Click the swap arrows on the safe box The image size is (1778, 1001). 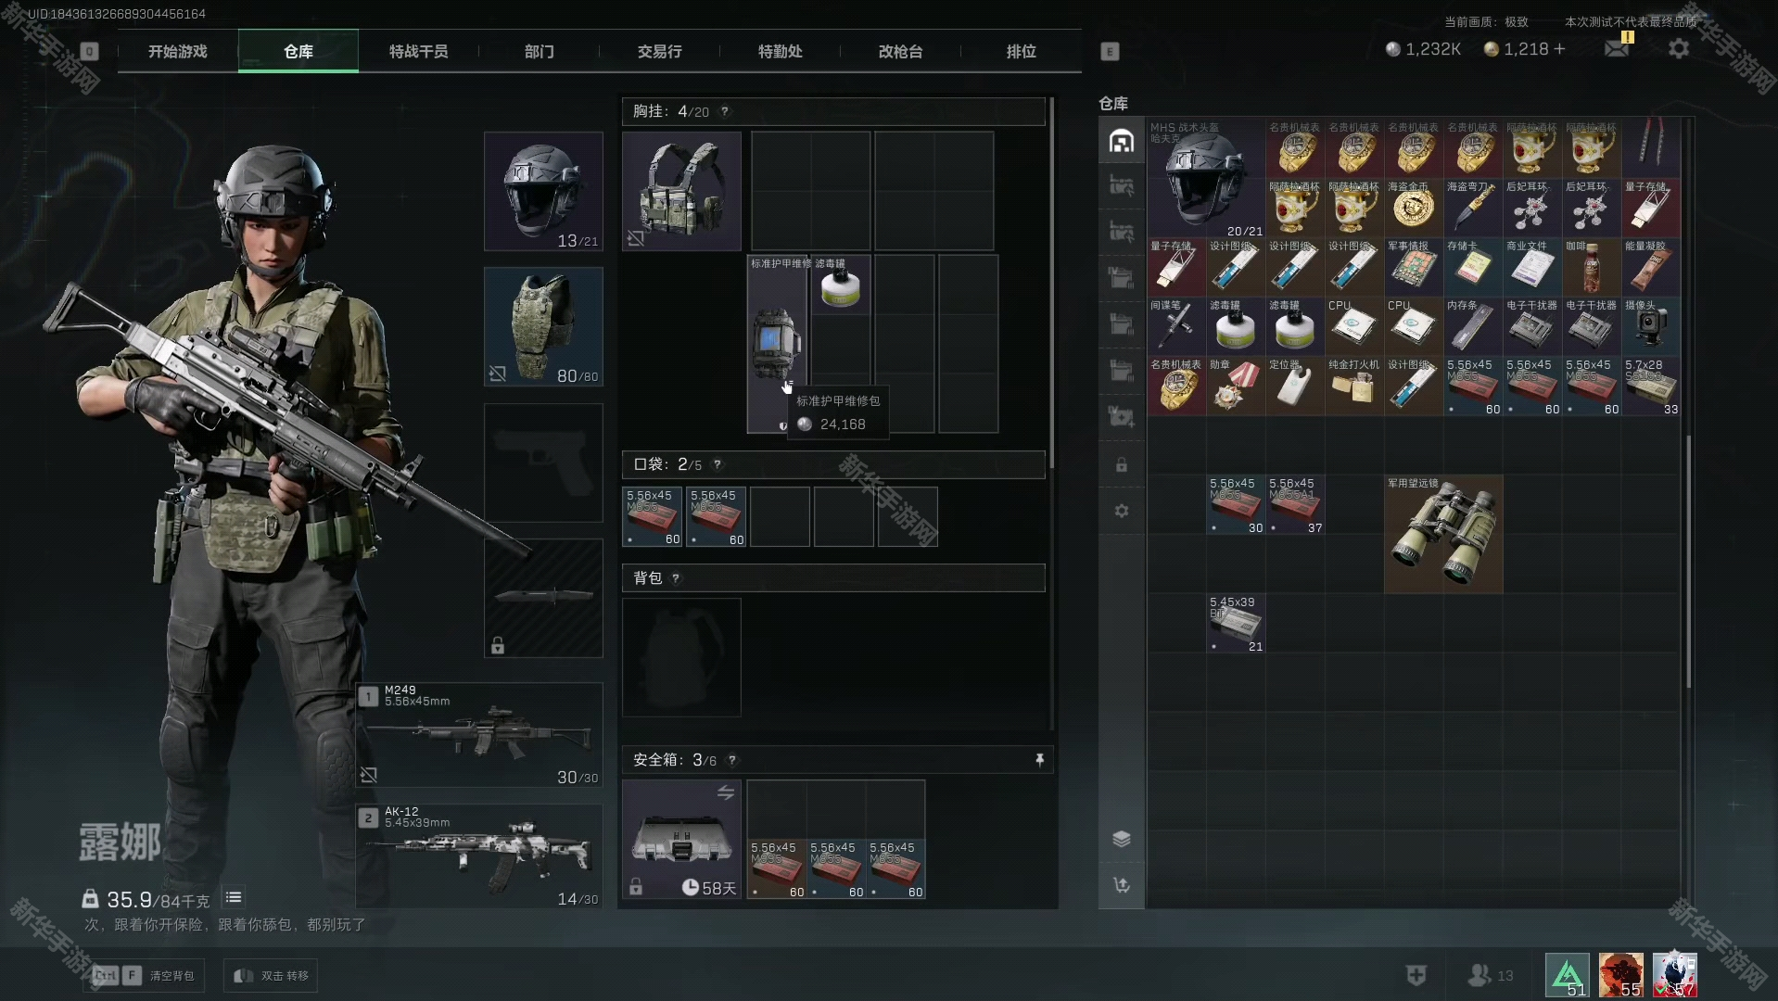pos(725,792)
